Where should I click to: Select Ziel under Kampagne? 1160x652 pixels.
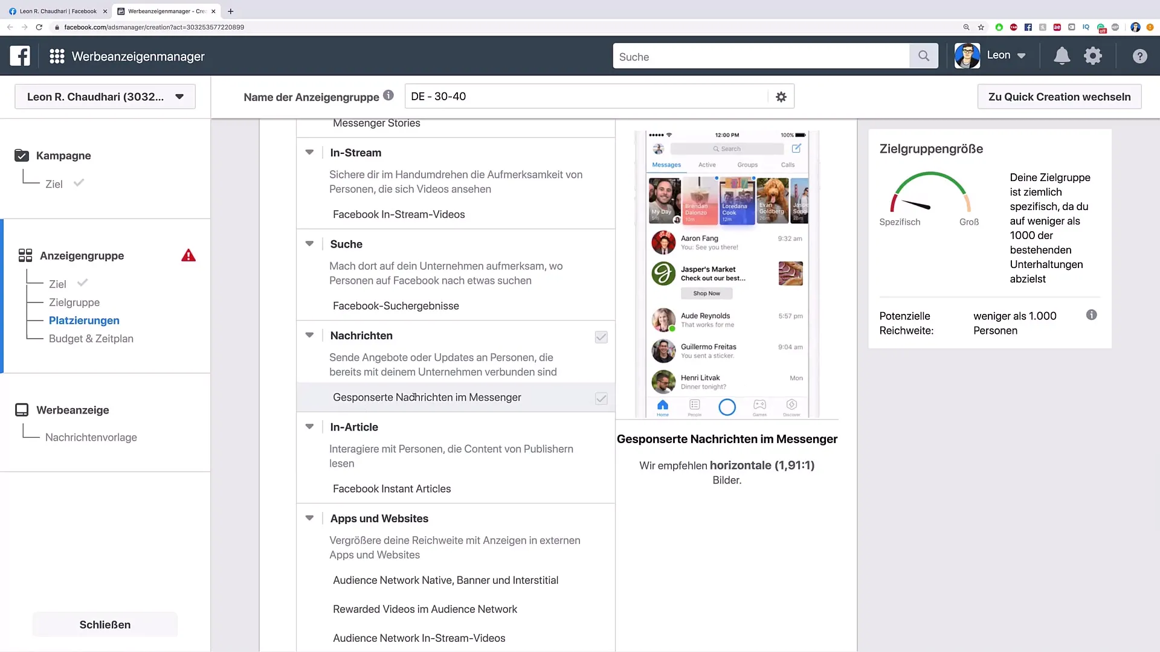pyautogui.click(x=54, y=184)
